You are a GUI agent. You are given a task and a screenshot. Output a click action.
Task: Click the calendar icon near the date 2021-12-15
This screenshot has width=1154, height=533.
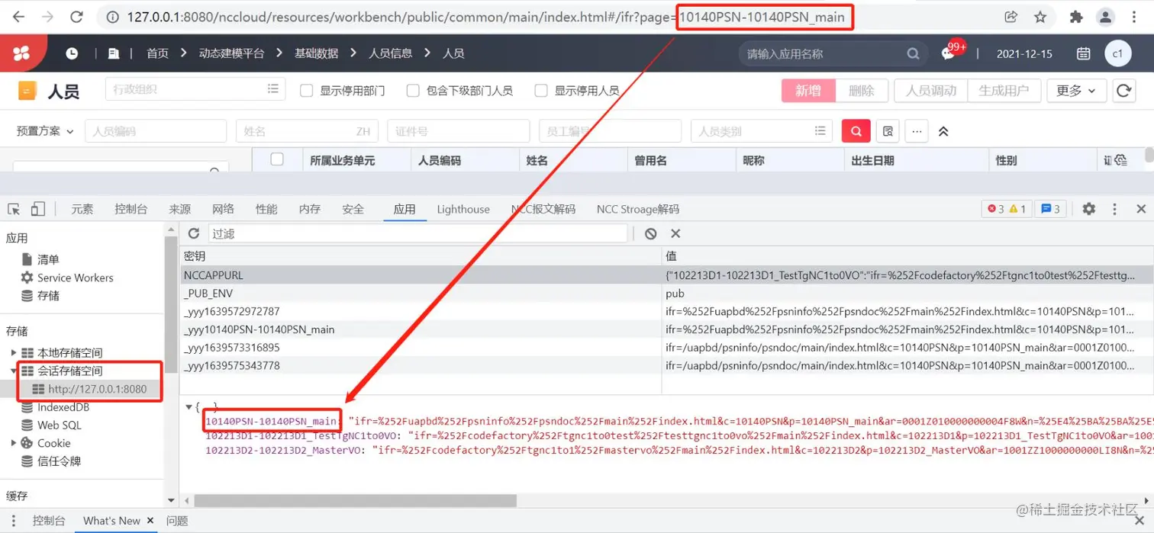coord(1083,53)
